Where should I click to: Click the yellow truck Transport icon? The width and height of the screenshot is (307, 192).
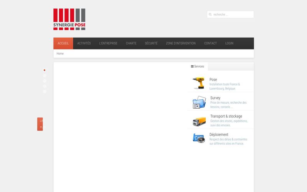pos(199,121)
